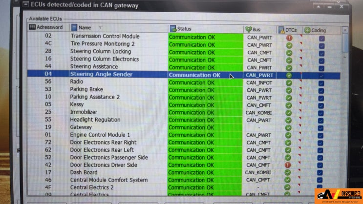Select Steering Assistance entry
Image resolution: width=363 pixels, height=204 pixels.
pyautogui.click(x=94, y=66)
